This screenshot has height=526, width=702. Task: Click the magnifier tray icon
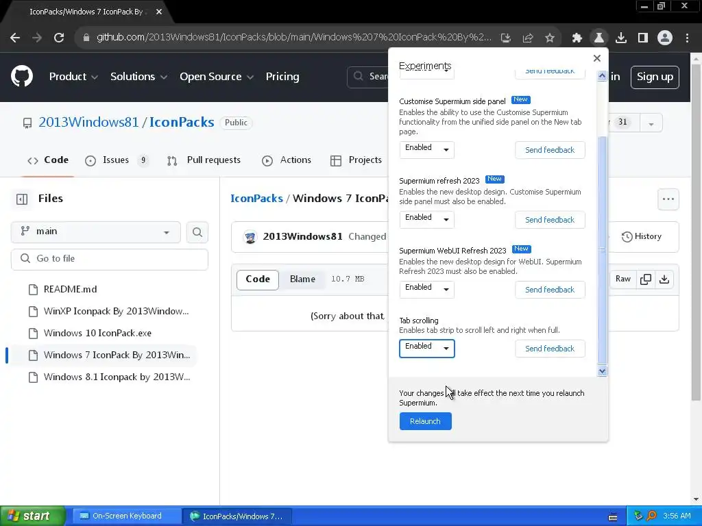651,516
